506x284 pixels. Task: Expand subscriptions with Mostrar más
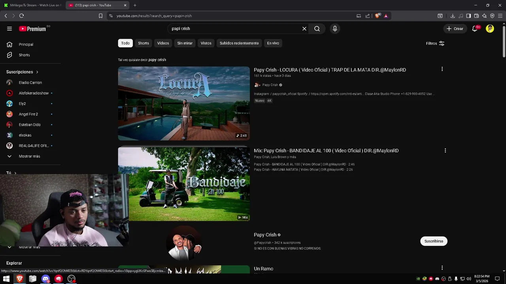click(x=30, y=156)
